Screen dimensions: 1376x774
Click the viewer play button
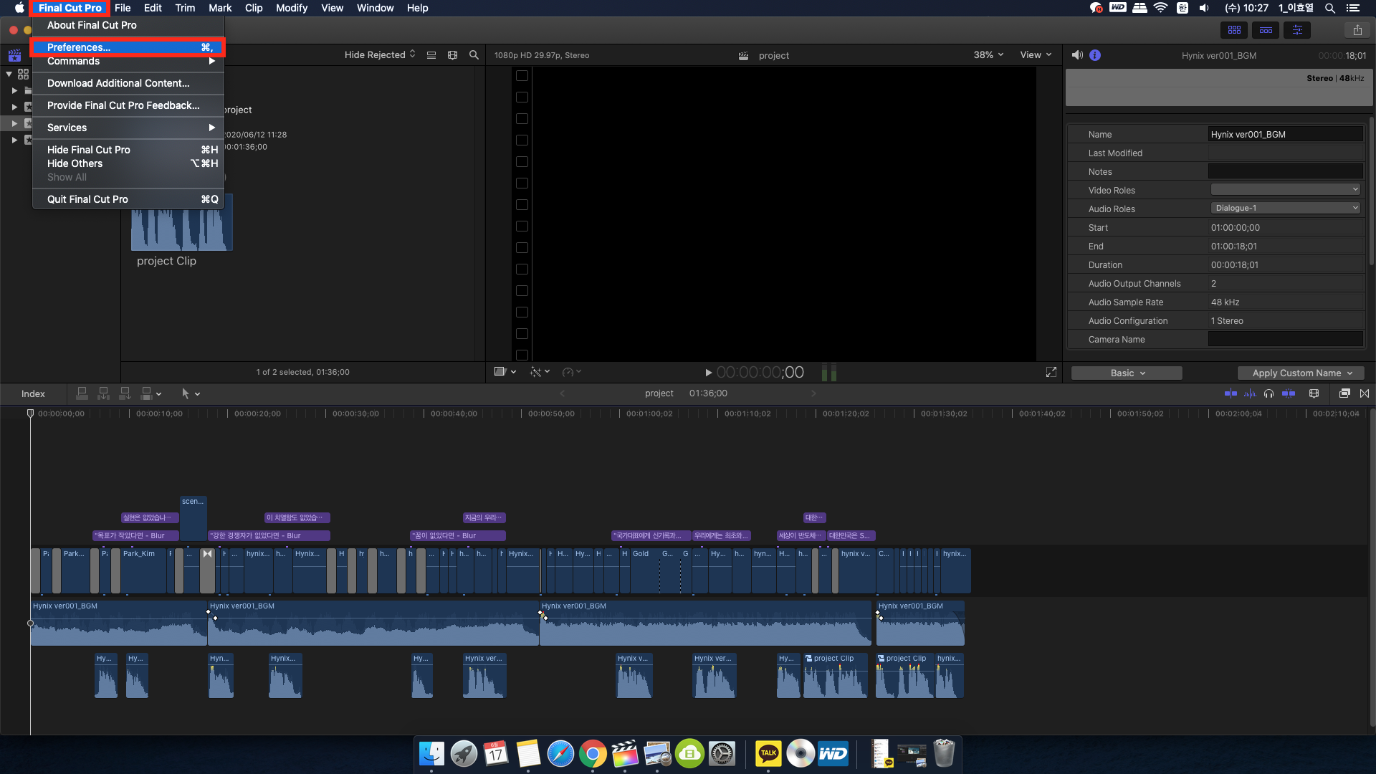tap(708, 373)
